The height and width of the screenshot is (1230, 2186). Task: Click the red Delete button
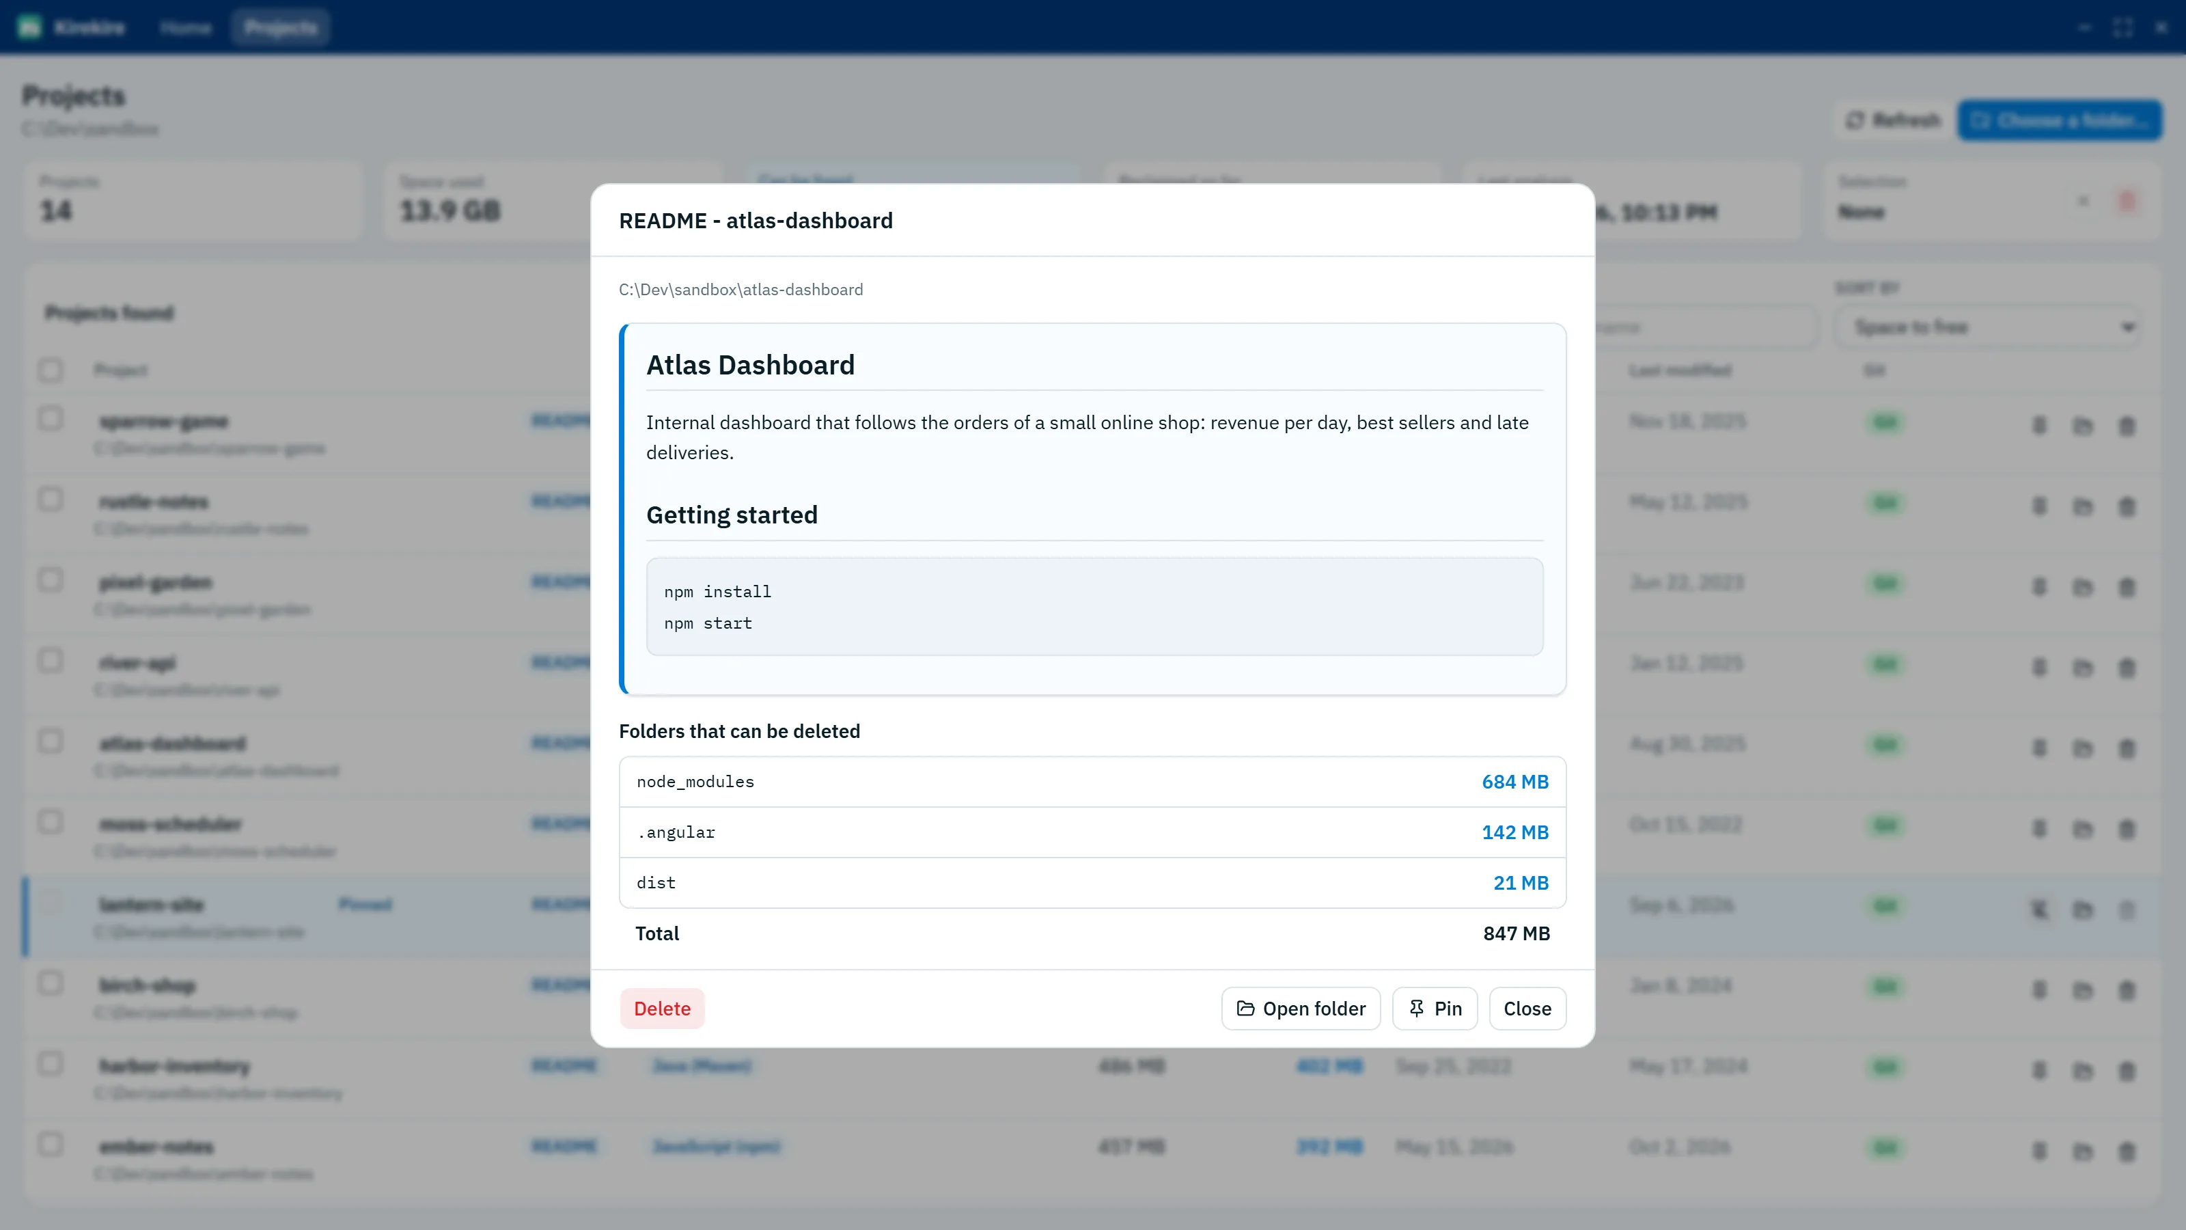pyautogui.click(x=662, y=1009)
